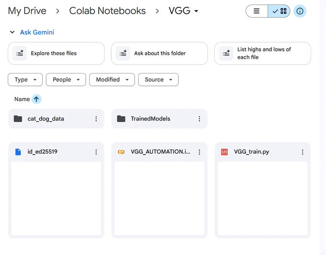Image resolution: width=326 pixels, height=255 pixels.
Task: Switch to list layout view
Action: pos(256,11)
